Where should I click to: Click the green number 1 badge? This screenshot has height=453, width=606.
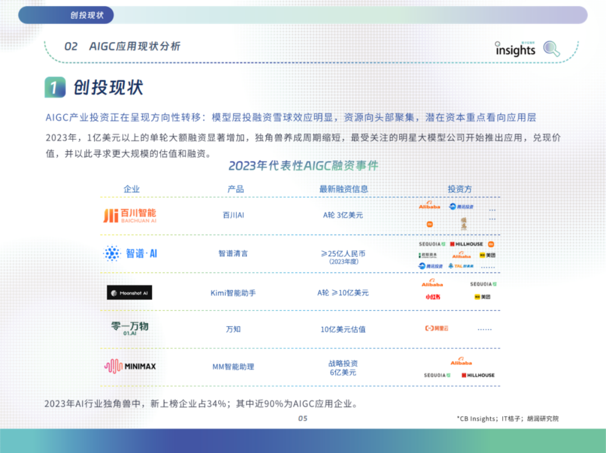pyautogui.click(x=55, y=87)
